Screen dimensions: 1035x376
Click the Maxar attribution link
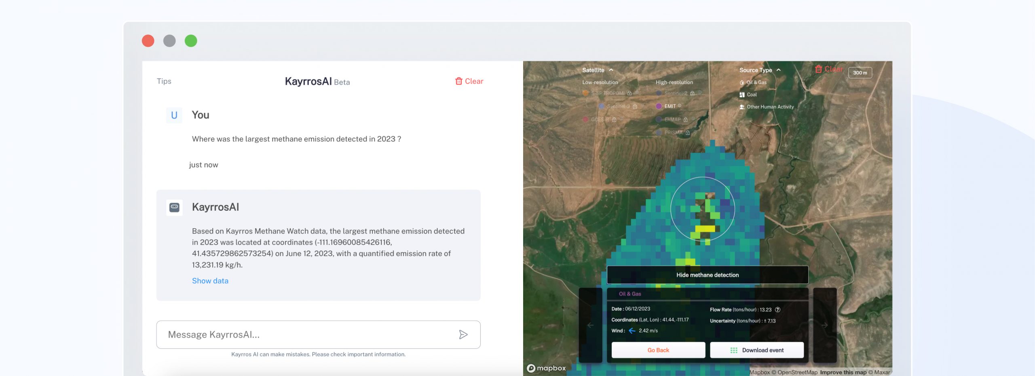click(879, 372)
